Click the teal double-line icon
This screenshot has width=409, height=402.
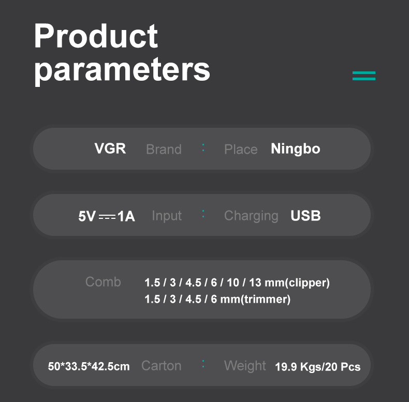(363, 76)
